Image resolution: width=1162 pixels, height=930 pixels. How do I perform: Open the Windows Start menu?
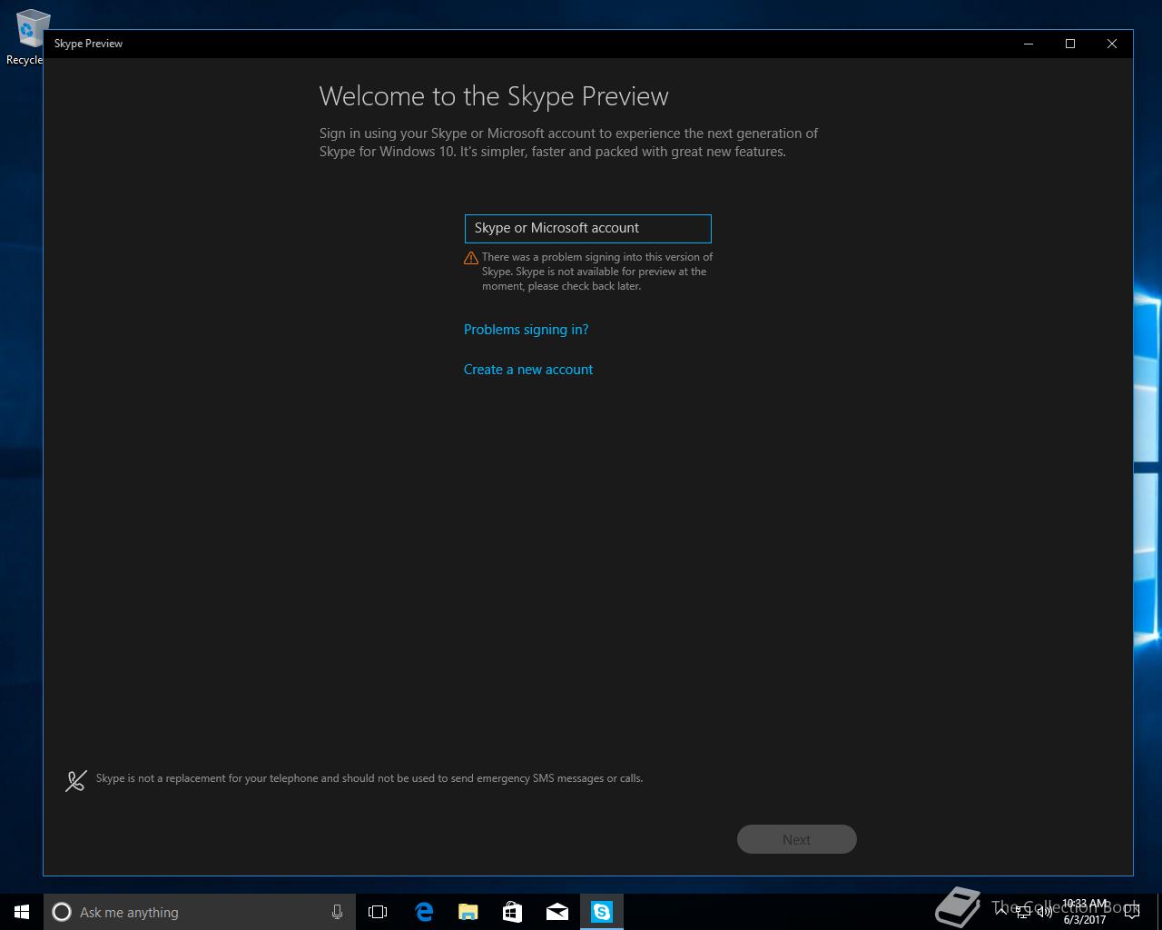pos(22,912)
